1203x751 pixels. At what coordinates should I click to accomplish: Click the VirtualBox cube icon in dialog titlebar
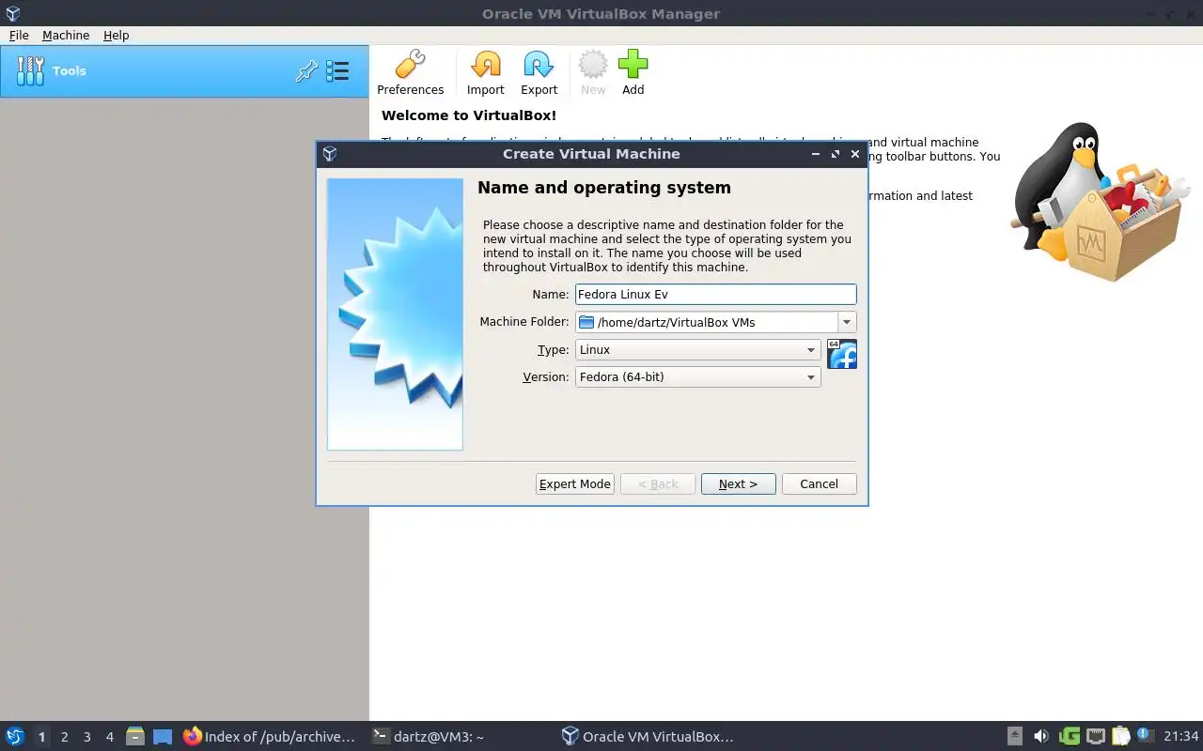pos(329,154)
